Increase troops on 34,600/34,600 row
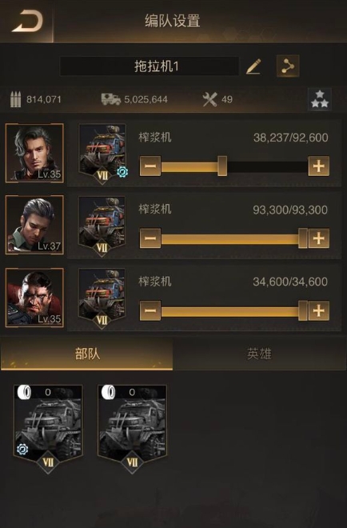347x528 pixels. [319, 310]
